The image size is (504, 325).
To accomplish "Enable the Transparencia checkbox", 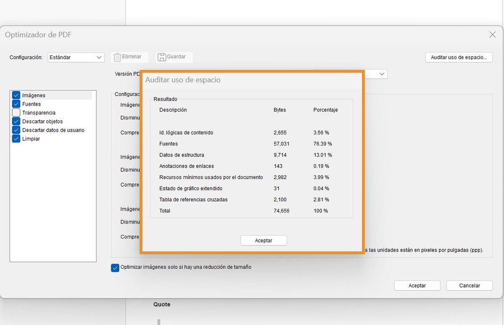I will [16, 112].
